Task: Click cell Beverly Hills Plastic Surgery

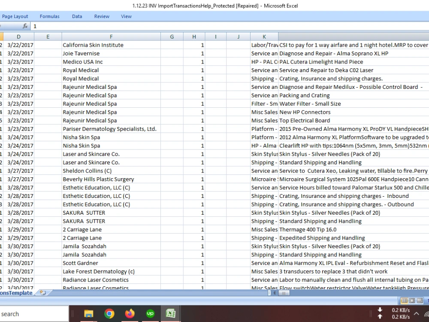Action: point(111,179)
